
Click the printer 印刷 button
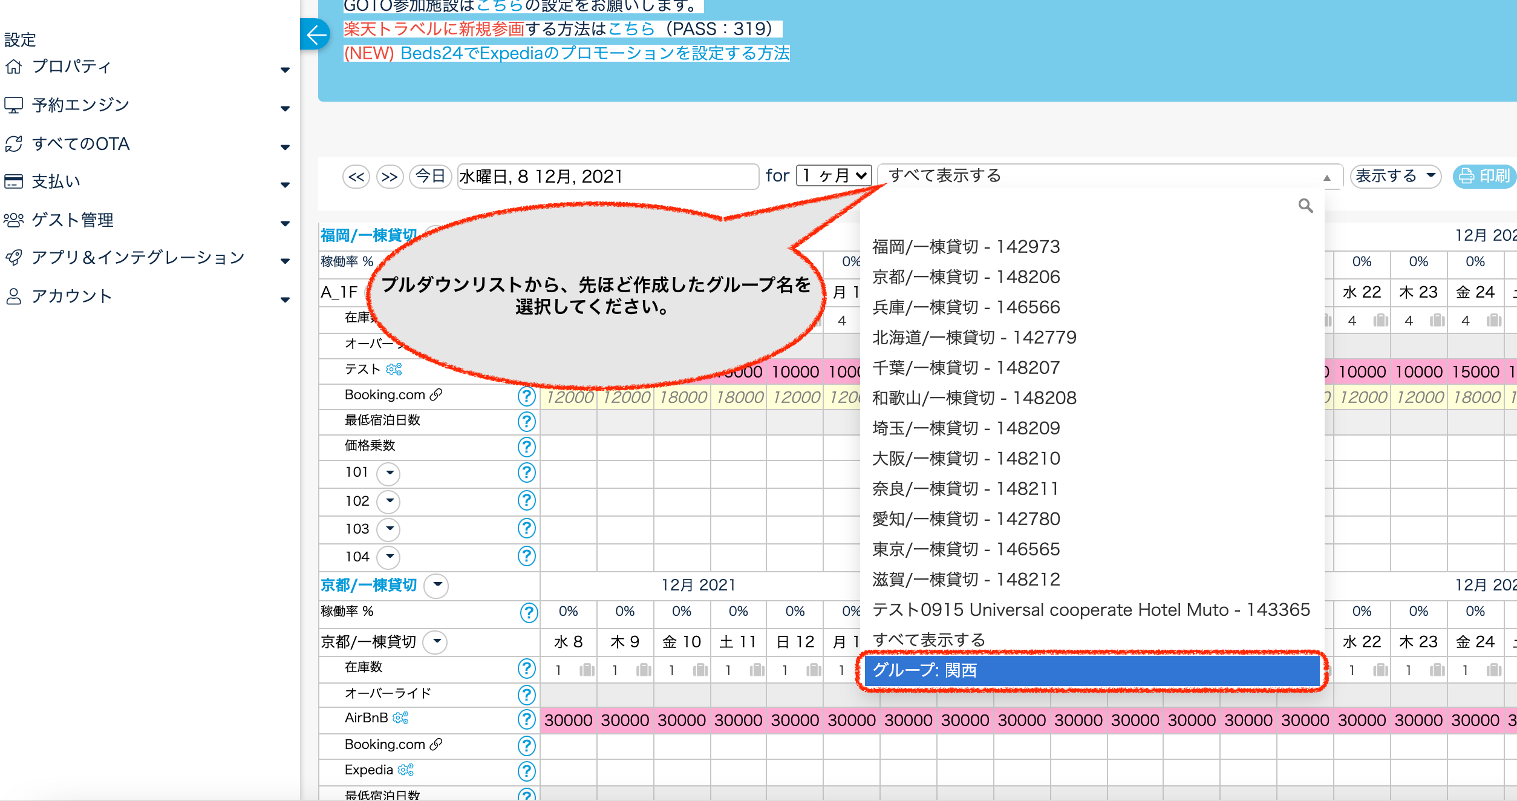click(x=1484, y=176)
